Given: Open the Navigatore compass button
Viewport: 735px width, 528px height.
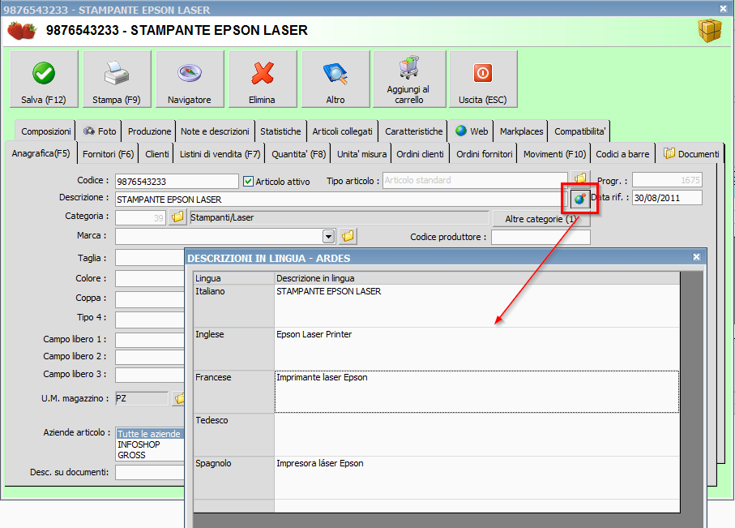Looking at the screenshot, I should coord(190,79).
